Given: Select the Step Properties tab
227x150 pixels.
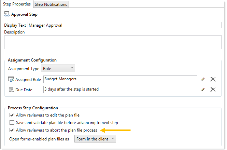Looking at the screenshot, I should [x=17, y=4].
